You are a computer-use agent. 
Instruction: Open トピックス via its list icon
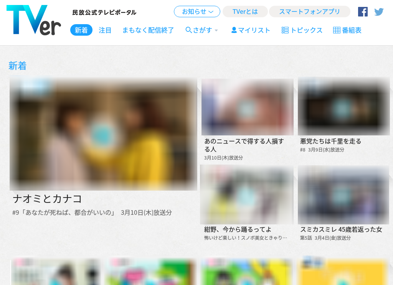[x=285, y=30]
